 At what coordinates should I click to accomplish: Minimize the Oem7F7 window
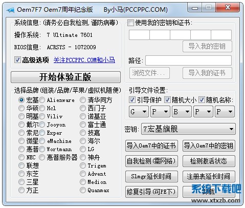[195, 8]
